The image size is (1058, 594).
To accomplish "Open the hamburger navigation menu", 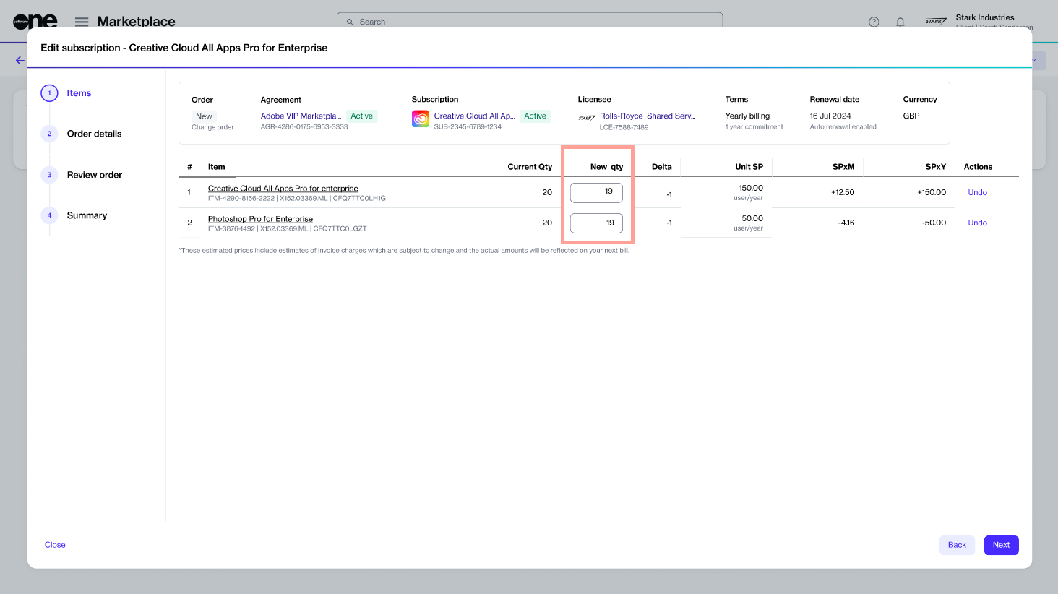I will pos(82,22).
